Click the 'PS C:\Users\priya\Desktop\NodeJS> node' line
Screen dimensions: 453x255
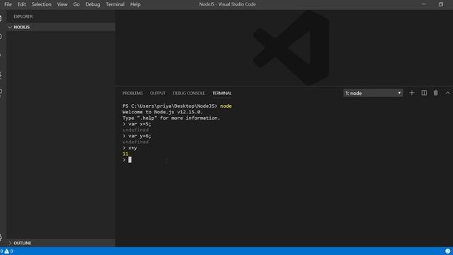click(x=177, y=106)
